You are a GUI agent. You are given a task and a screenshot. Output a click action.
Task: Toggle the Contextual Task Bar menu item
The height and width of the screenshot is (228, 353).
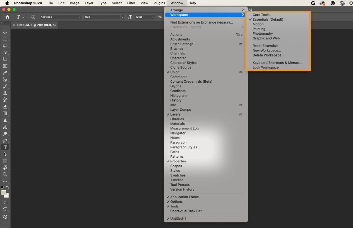tap(186, 211)
